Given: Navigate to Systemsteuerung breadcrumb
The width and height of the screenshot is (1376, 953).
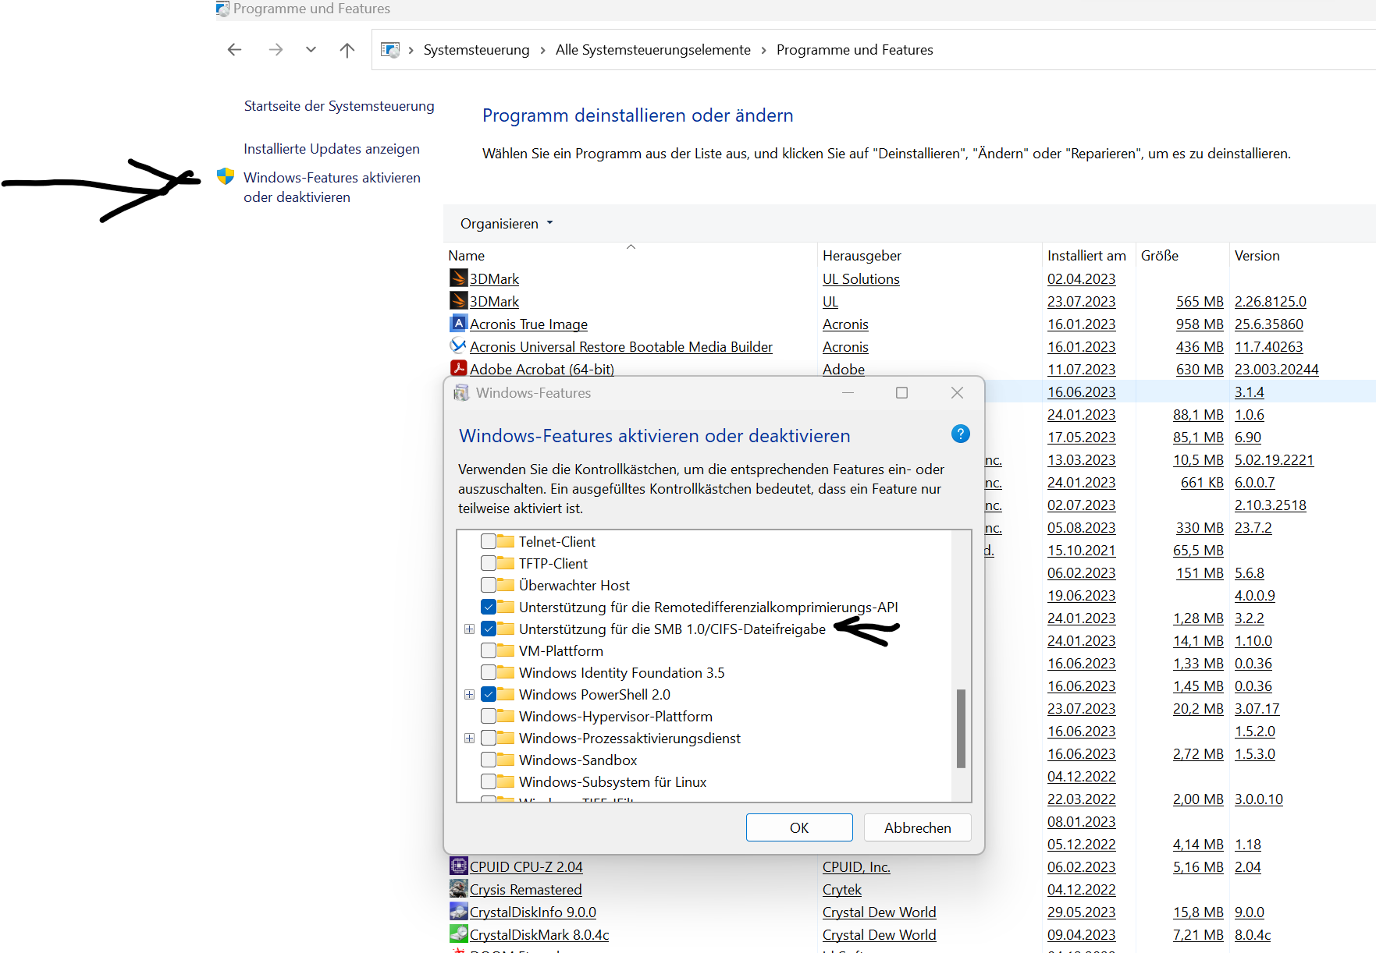Looking at the screenshot, I should [476, 50].
